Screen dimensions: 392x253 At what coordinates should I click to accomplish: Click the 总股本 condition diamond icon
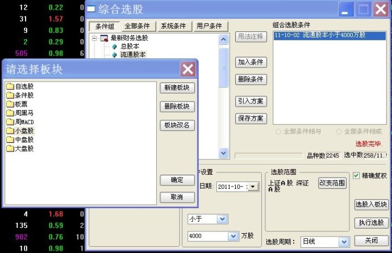click(x=115, y=47)
